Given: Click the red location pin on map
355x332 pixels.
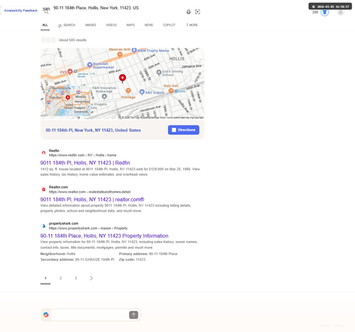Looking at the screenshot, I should [122, 78].
